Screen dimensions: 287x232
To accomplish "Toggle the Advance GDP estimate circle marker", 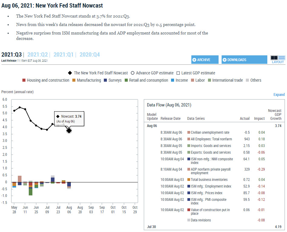I will click(132, 73).
